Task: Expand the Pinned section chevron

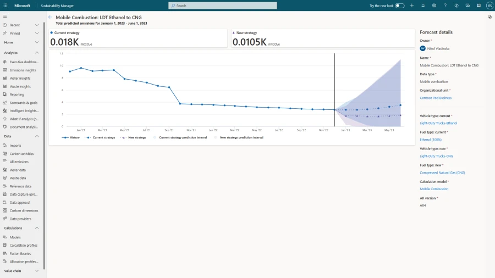Action: pos(37,34)
